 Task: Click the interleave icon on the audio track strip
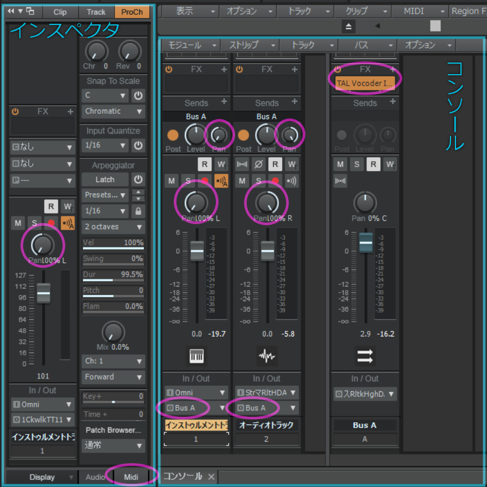click(x=242, y=164)
